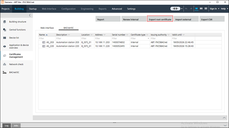This screenshot has height=128, width=229.
Task: Open the Advanced menu
Action: pyautogui.click(x=117, y=9)
